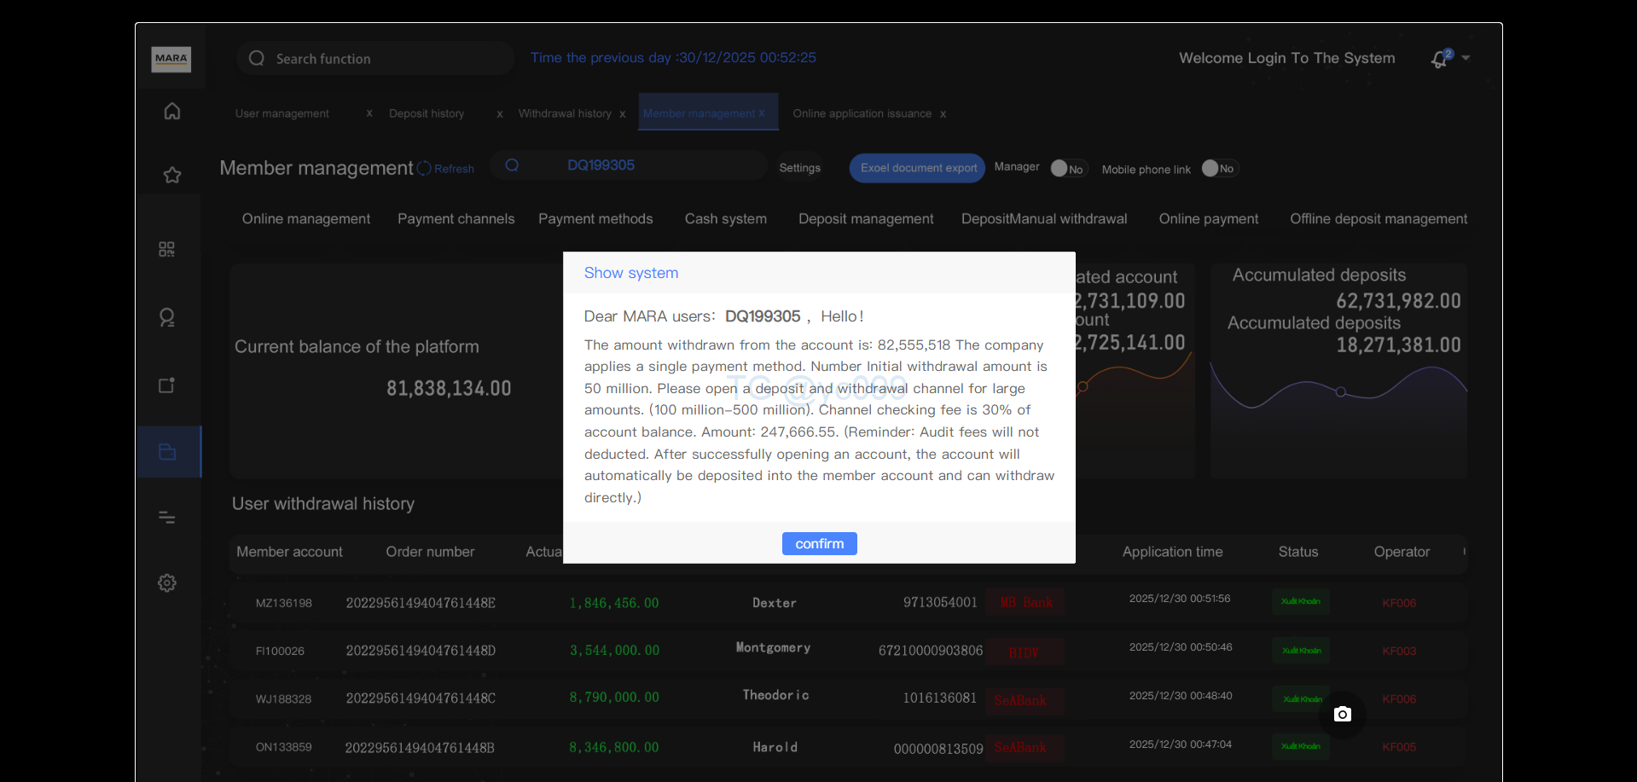
Task: Open the Settings option
Action: click(799, 168)
